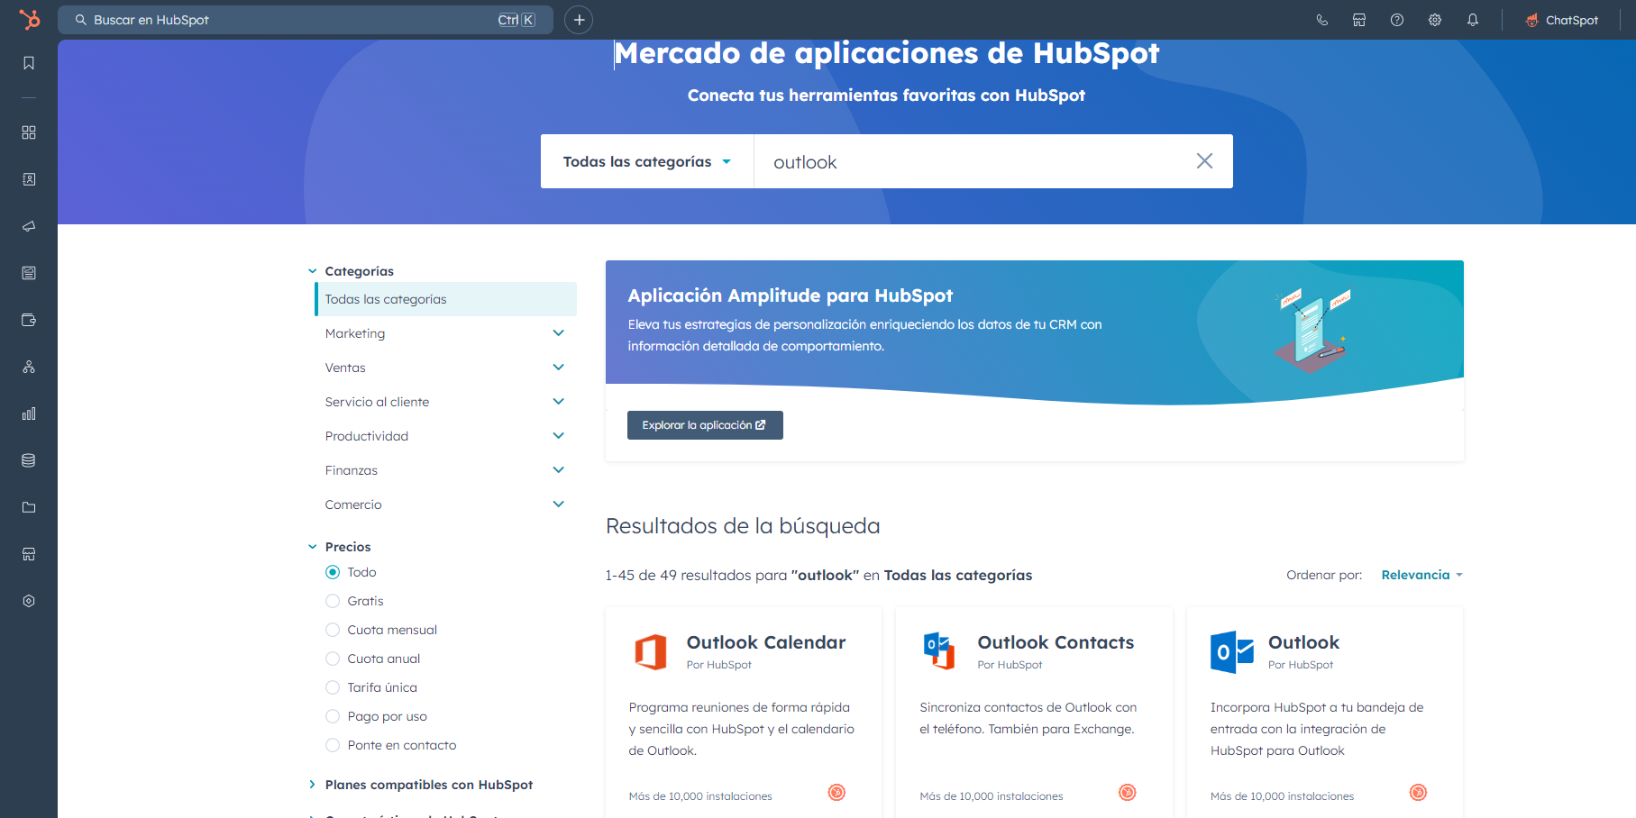Expand the Servicio al cliente chevron
The height and width of the screenshot is (818, 1636).
(x=558, y=402)
